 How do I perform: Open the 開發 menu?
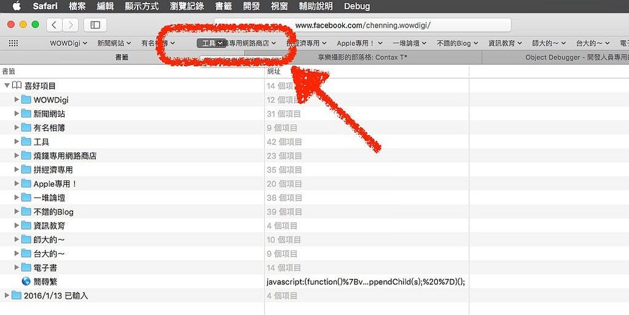click(251, 6)
